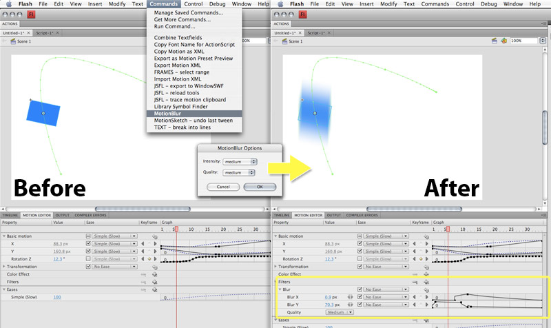Open Intensity dropdown in MotionBlur Options
Screen dimensions: 551x328
click(x=240, y=162)
